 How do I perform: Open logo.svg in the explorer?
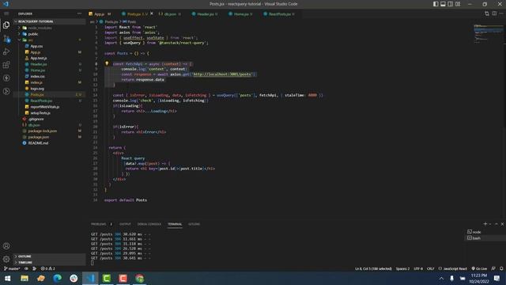click(50, 89)
